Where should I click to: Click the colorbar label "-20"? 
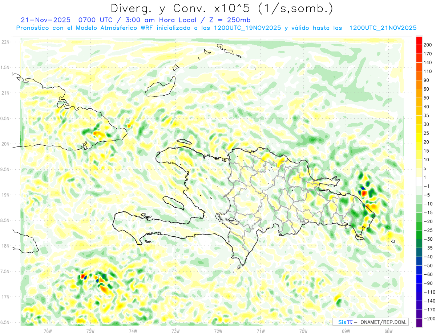(429, 221)
